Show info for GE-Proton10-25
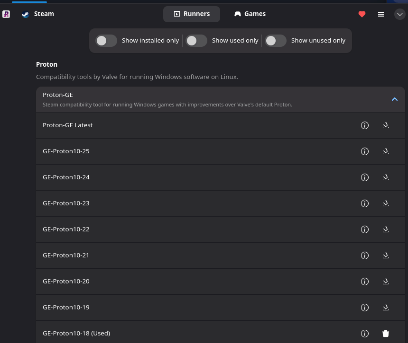 (365, 151)
